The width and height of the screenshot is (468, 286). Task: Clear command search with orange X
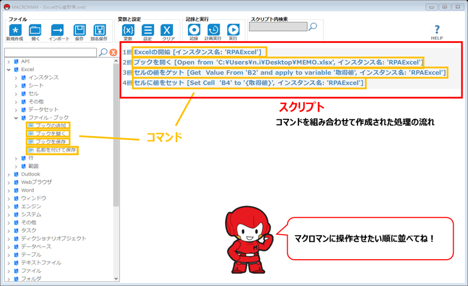point(113,53)
